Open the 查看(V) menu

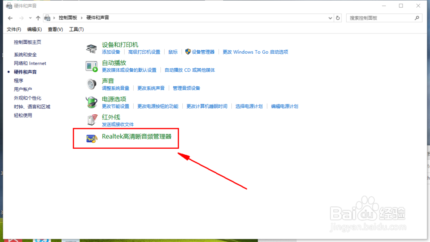pos(55,29)
